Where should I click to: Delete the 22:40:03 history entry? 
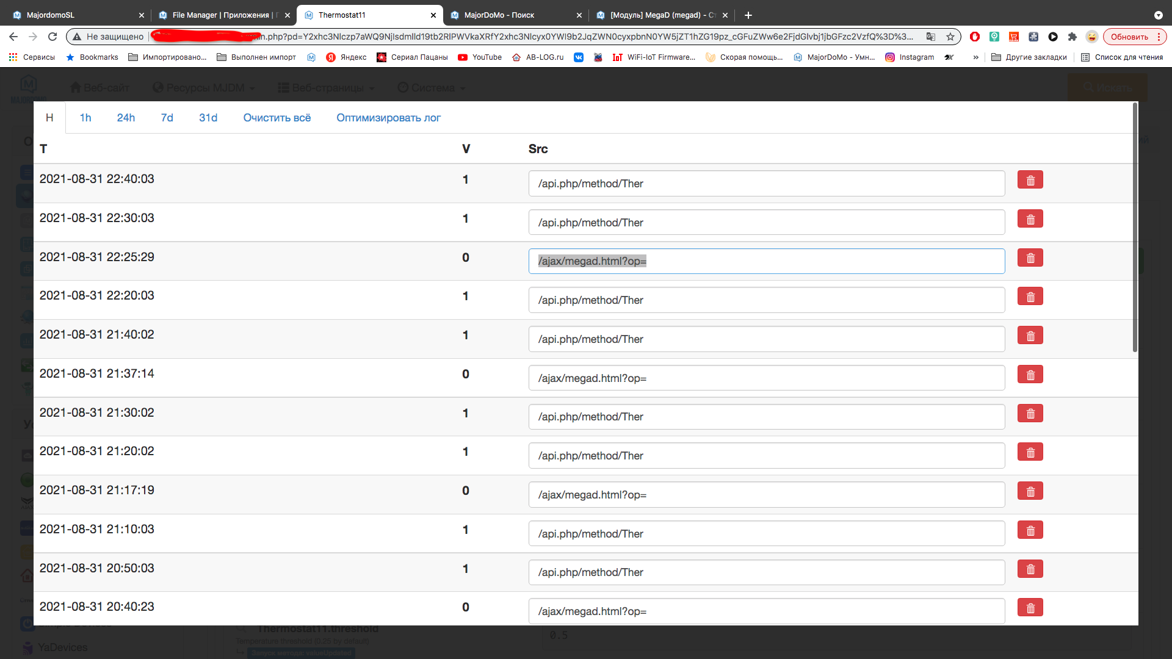tap(1030, 180)
